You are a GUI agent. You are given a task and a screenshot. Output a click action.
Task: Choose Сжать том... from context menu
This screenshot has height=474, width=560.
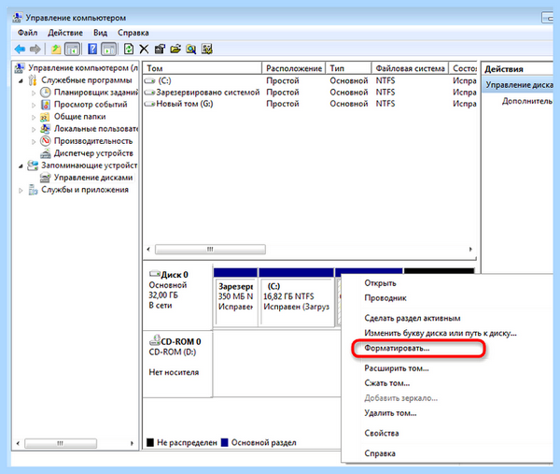point(387,383)
